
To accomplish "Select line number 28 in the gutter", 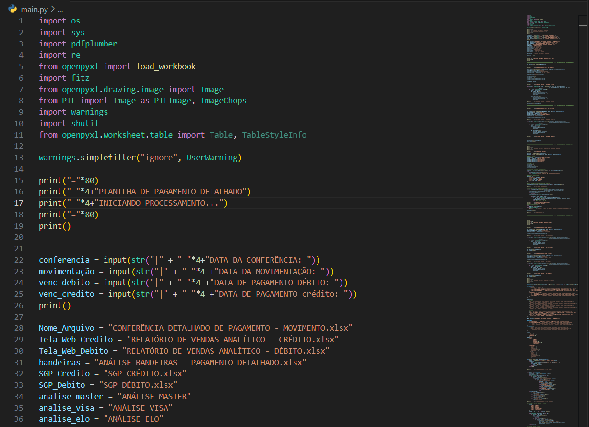I will [19, 328].
